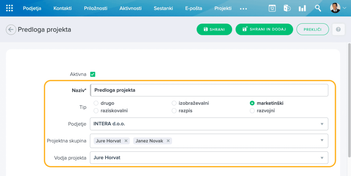
Task: Open the Podjetja menu
Action: pos(32,8)
